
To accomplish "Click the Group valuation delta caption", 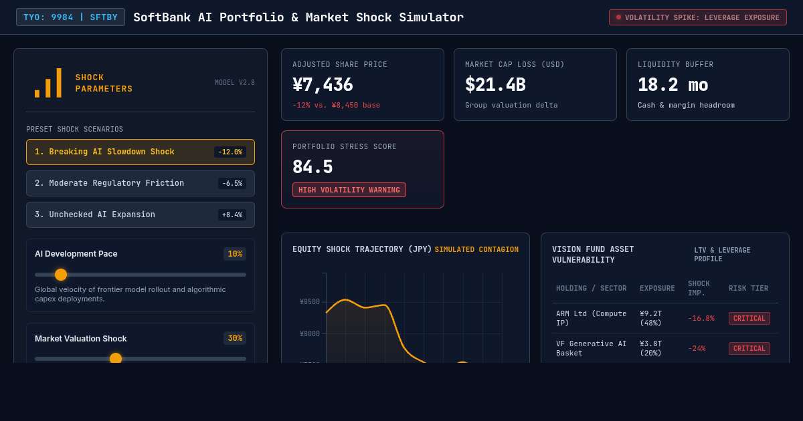I will point(511,105).
